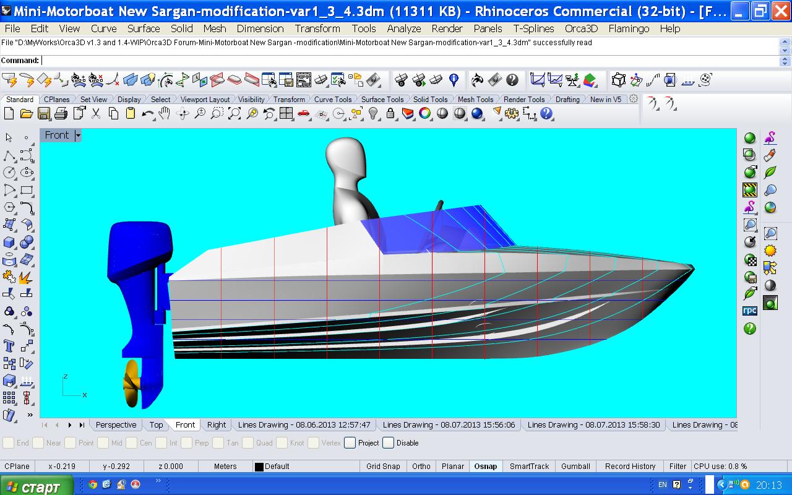Image resolution: width=792 pixels, height=495 pixels.
Task: Click the Windows Start button
Action: coord(36,486)
